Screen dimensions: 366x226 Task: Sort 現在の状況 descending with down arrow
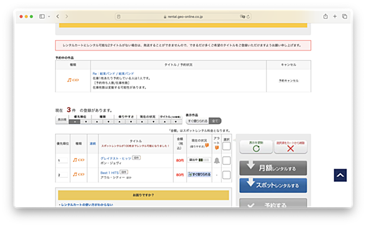pos(154,122)
